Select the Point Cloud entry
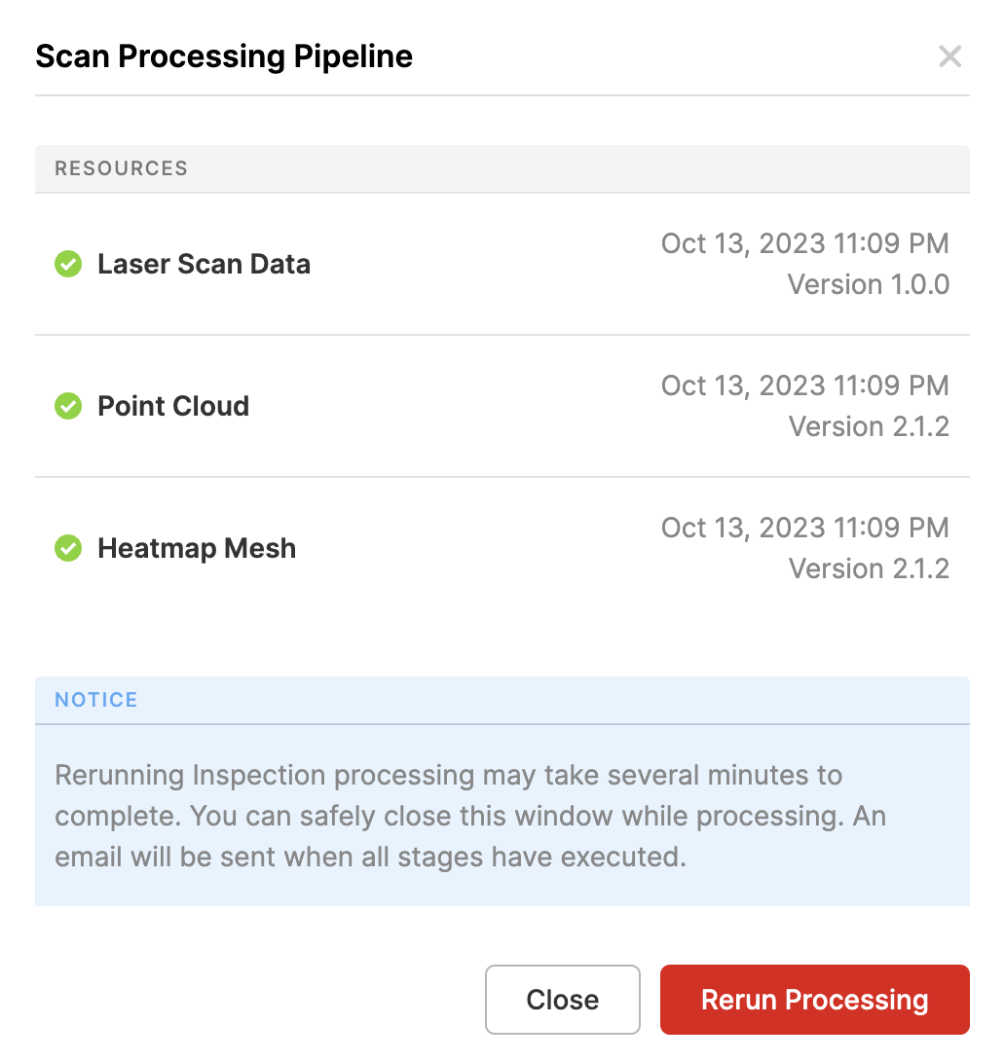1005x1061 pixels. tap(172, 406)
